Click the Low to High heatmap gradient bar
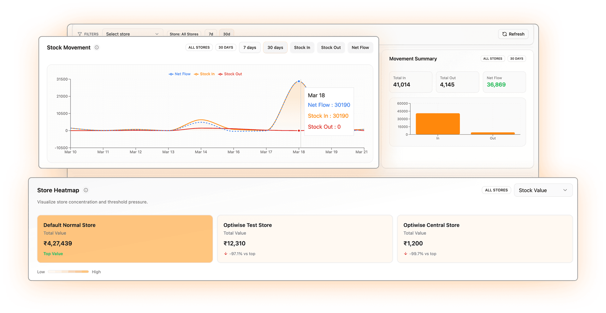This screenshot has height=313, width=606. coord(68,272)
